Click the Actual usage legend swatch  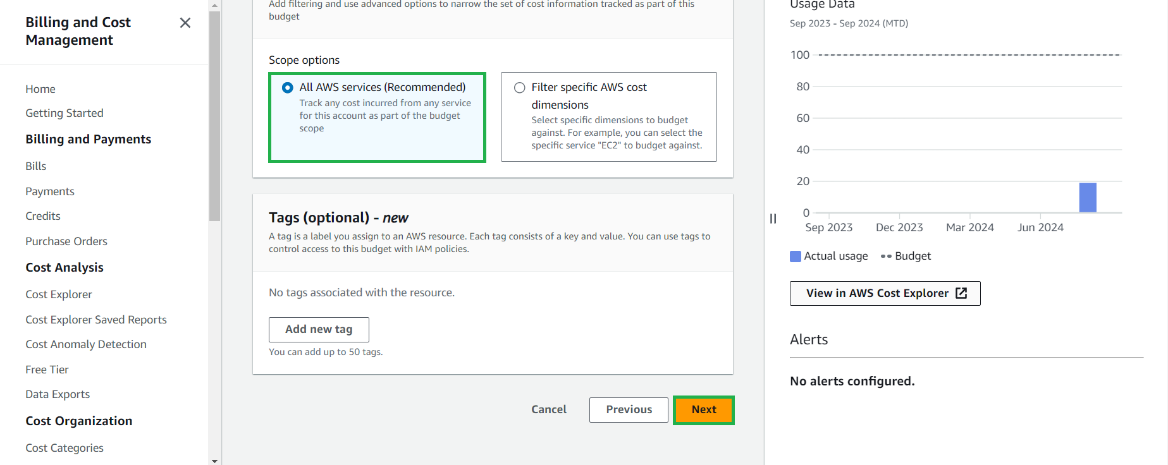click(796, 256)
